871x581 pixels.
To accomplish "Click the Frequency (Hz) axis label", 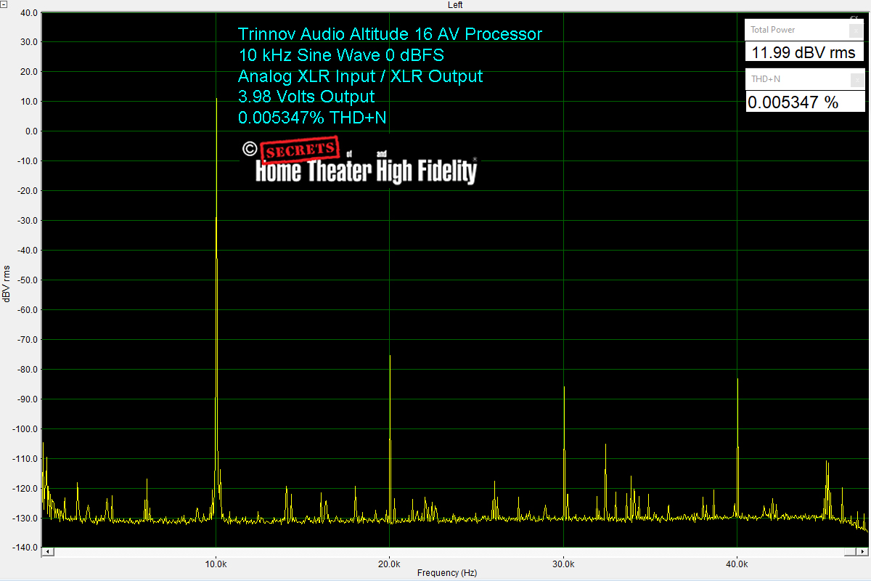I will (x=446, y=573).
